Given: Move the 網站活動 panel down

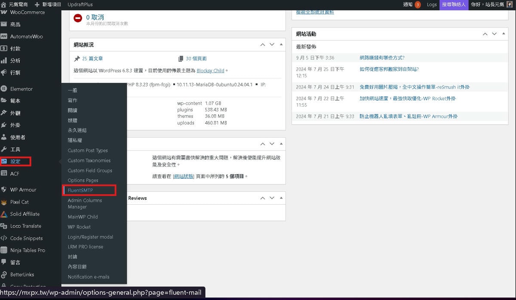Looking at the screenshot, I should [x=494, y=34].
